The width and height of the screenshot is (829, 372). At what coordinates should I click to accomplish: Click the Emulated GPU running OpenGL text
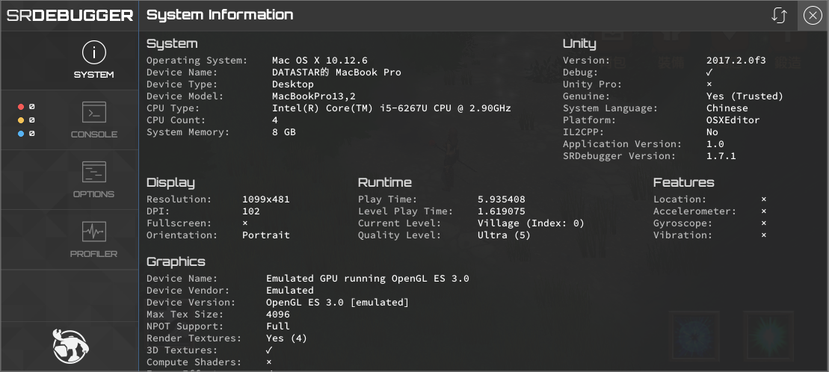click(x=368, y=279)
